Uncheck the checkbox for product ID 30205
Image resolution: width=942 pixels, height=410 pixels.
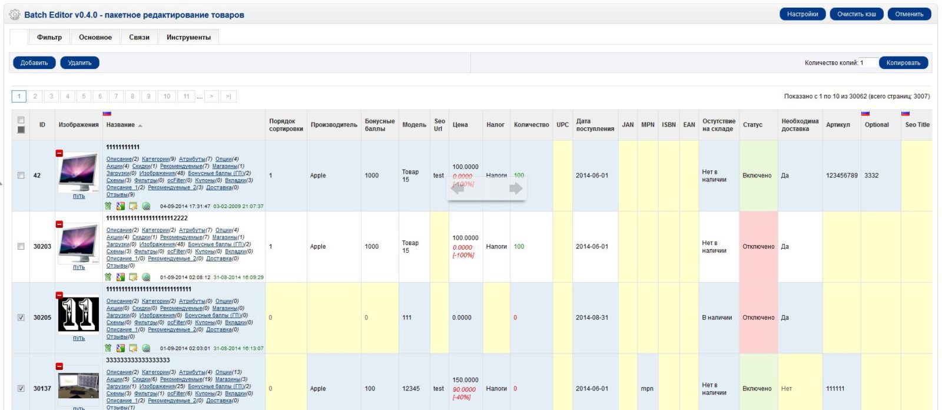pos(21,318)
